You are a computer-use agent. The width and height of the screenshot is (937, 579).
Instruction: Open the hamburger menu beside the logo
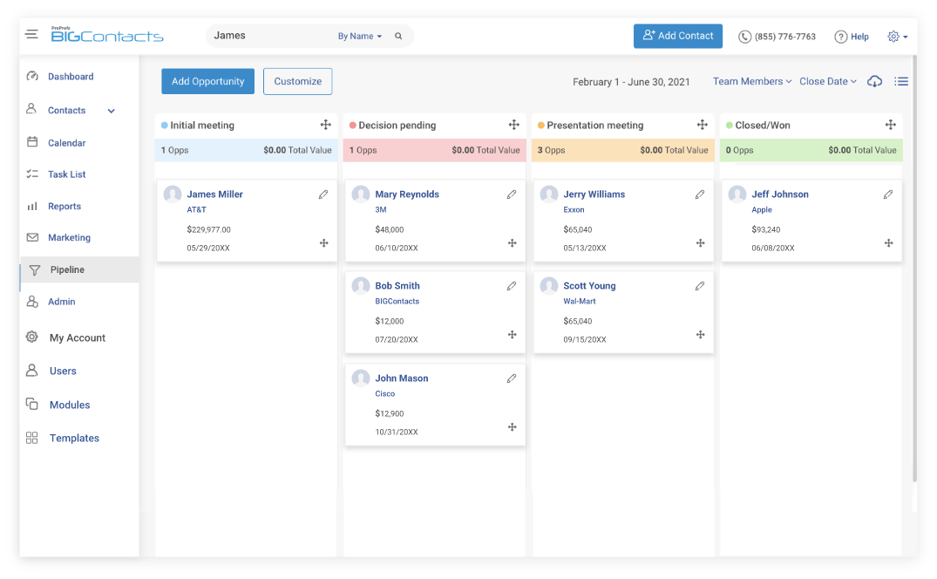(x=31, y=33)
